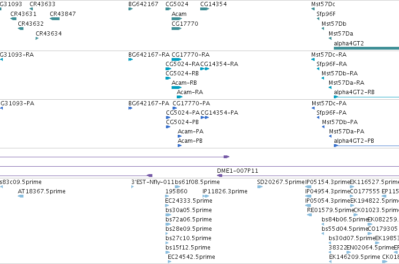Click transcript CG14354-RA
399x264 pixels.
click(219, 64)
